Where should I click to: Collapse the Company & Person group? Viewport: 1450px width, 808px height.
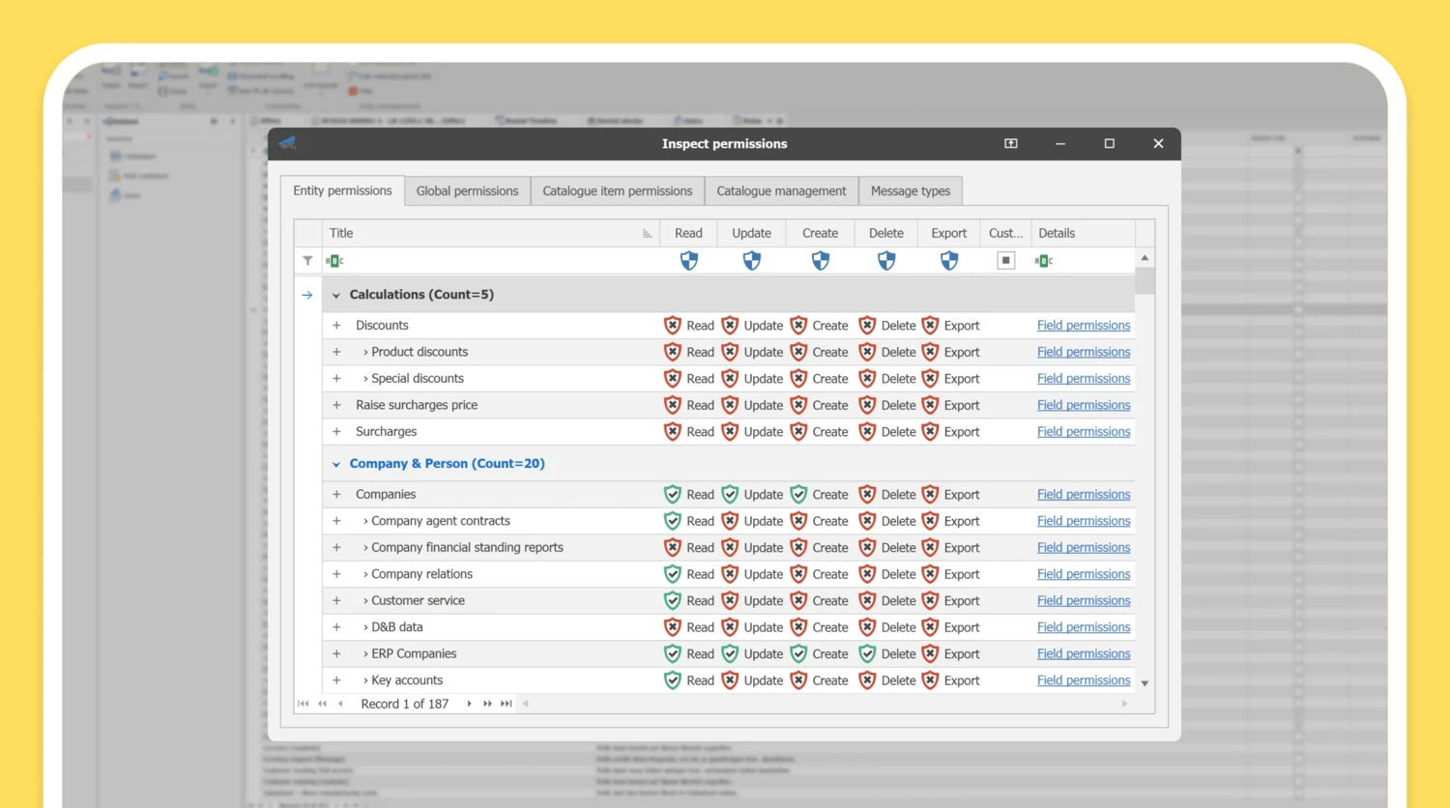(x=336, y=465)
